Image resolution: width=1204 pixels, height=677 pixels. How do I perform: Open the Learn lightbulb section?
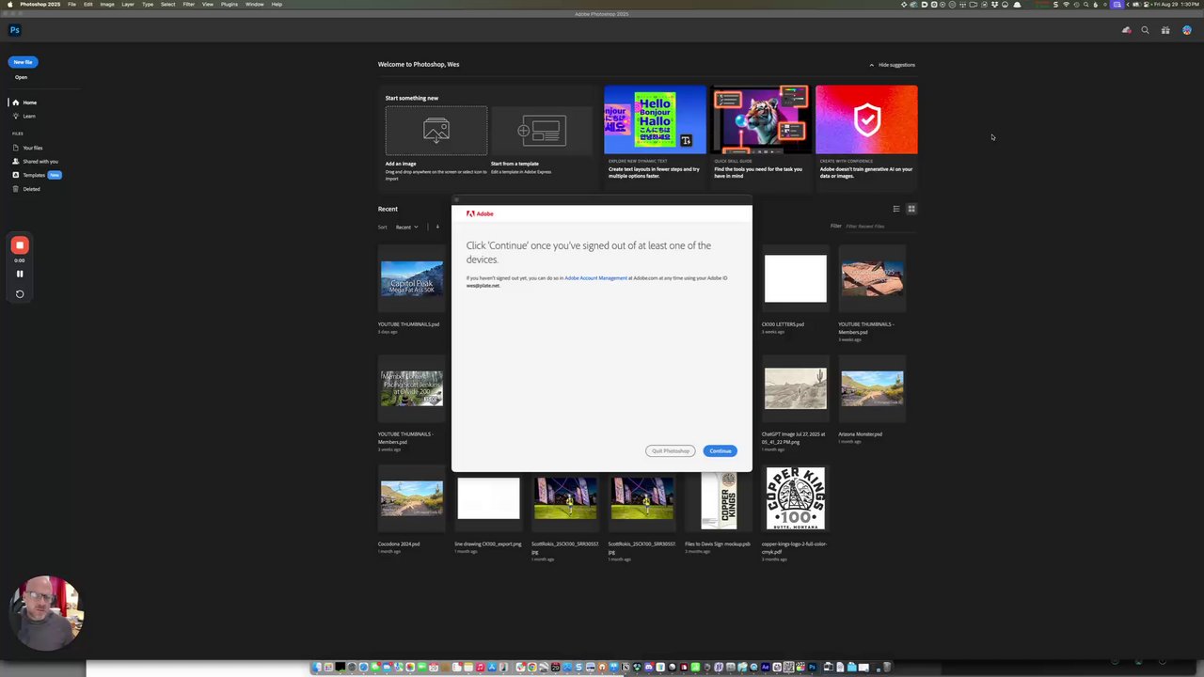pyautogui.click(x=24, y=117)
